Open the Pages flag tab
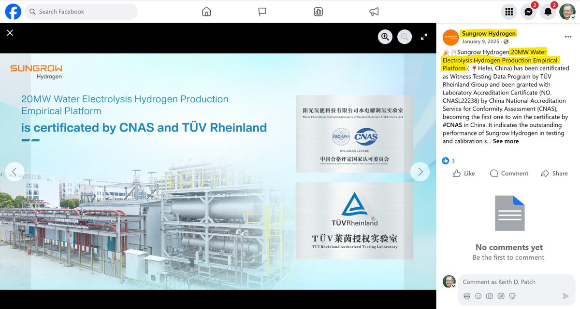The height and width of the screenshot is (309, 580). tap(262, 12)
